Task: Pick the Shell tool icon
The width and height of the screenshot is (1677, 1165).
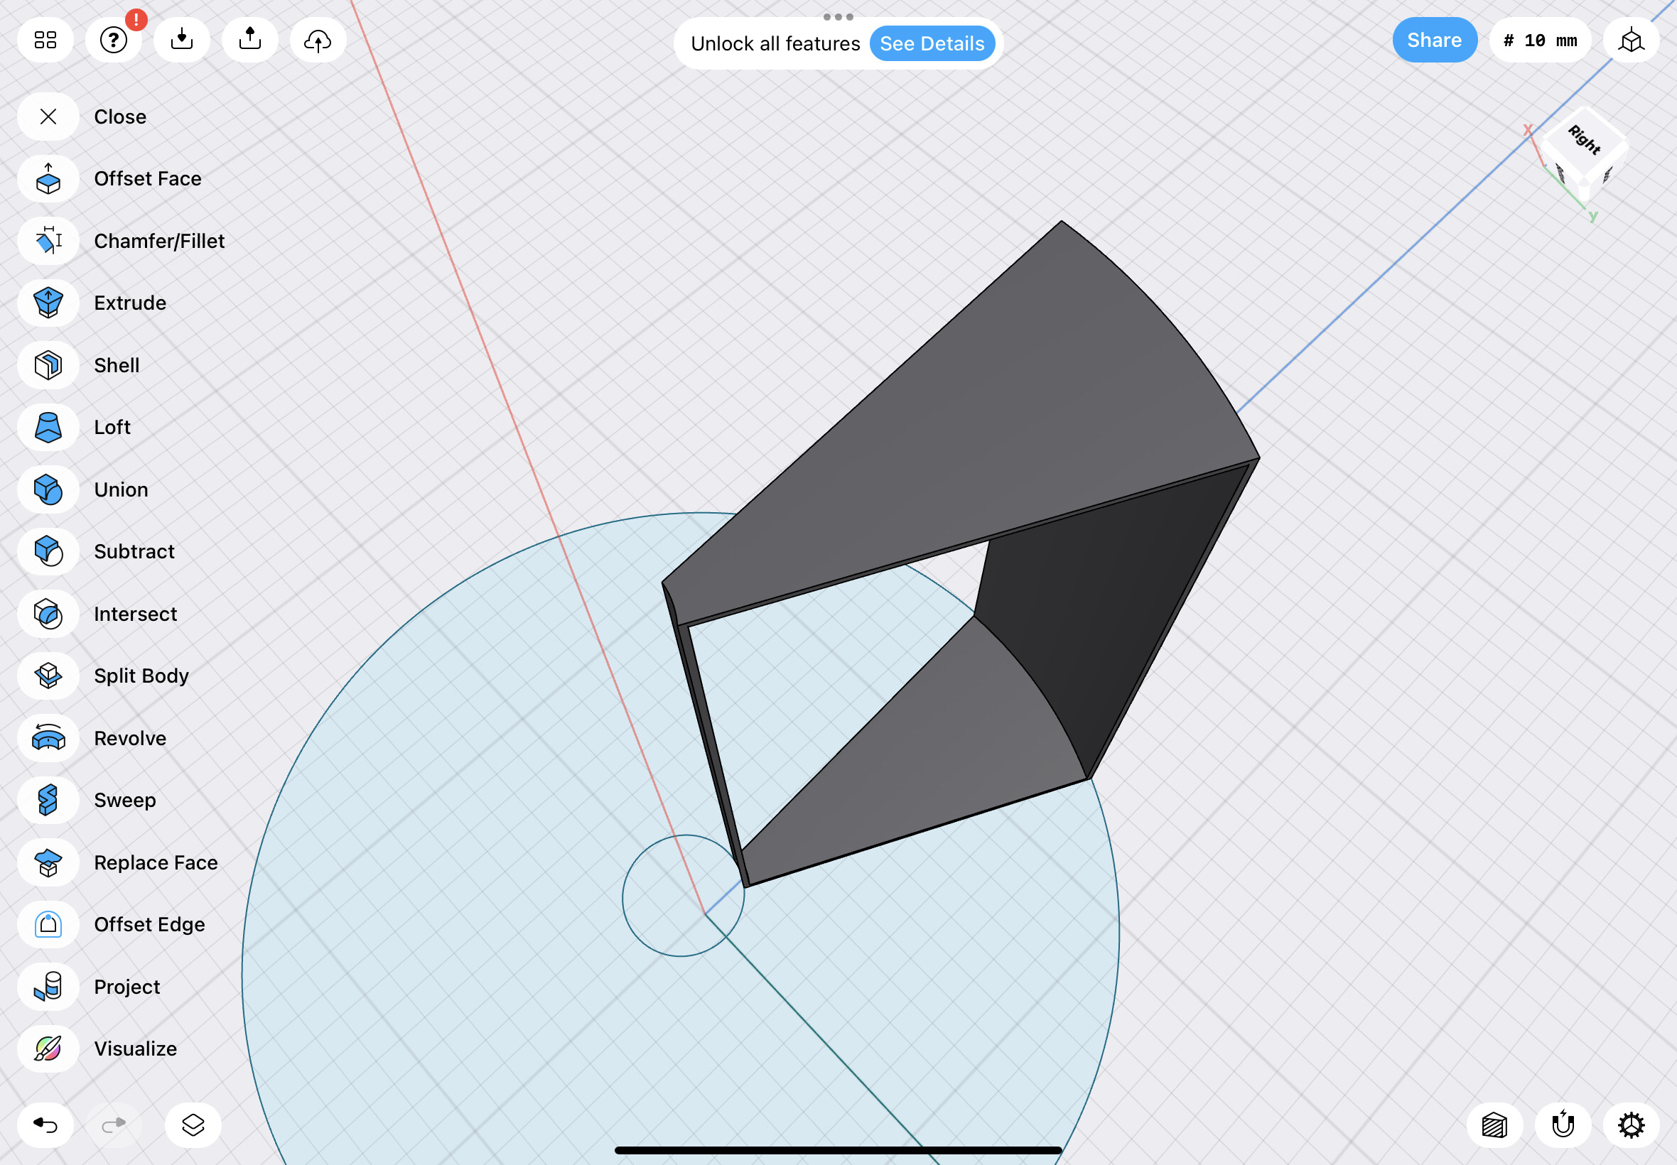Action: [x=48, y=365]
